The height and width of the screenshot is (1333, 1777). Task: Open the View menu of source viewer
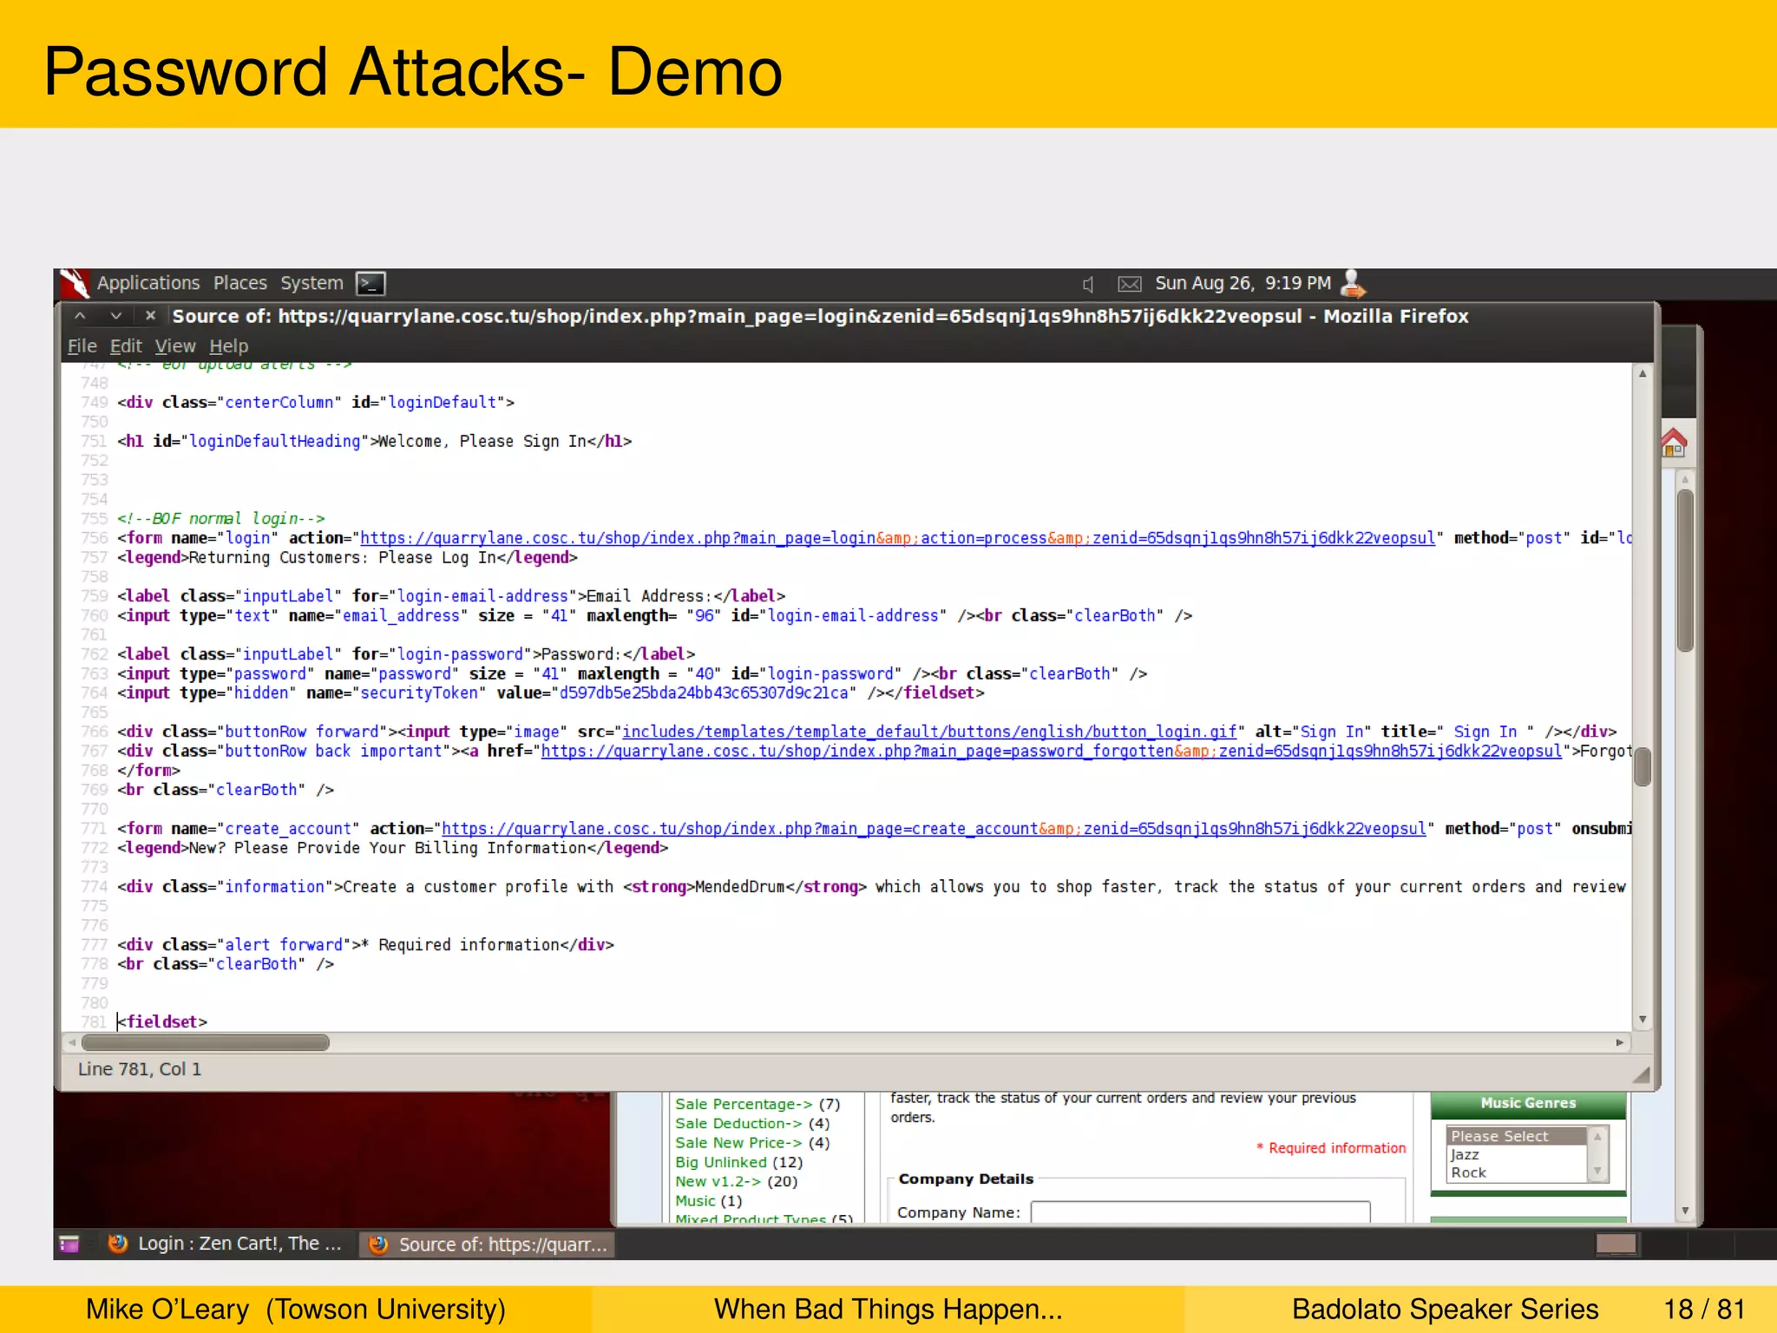pyautogui.click(x=175, y=346)
